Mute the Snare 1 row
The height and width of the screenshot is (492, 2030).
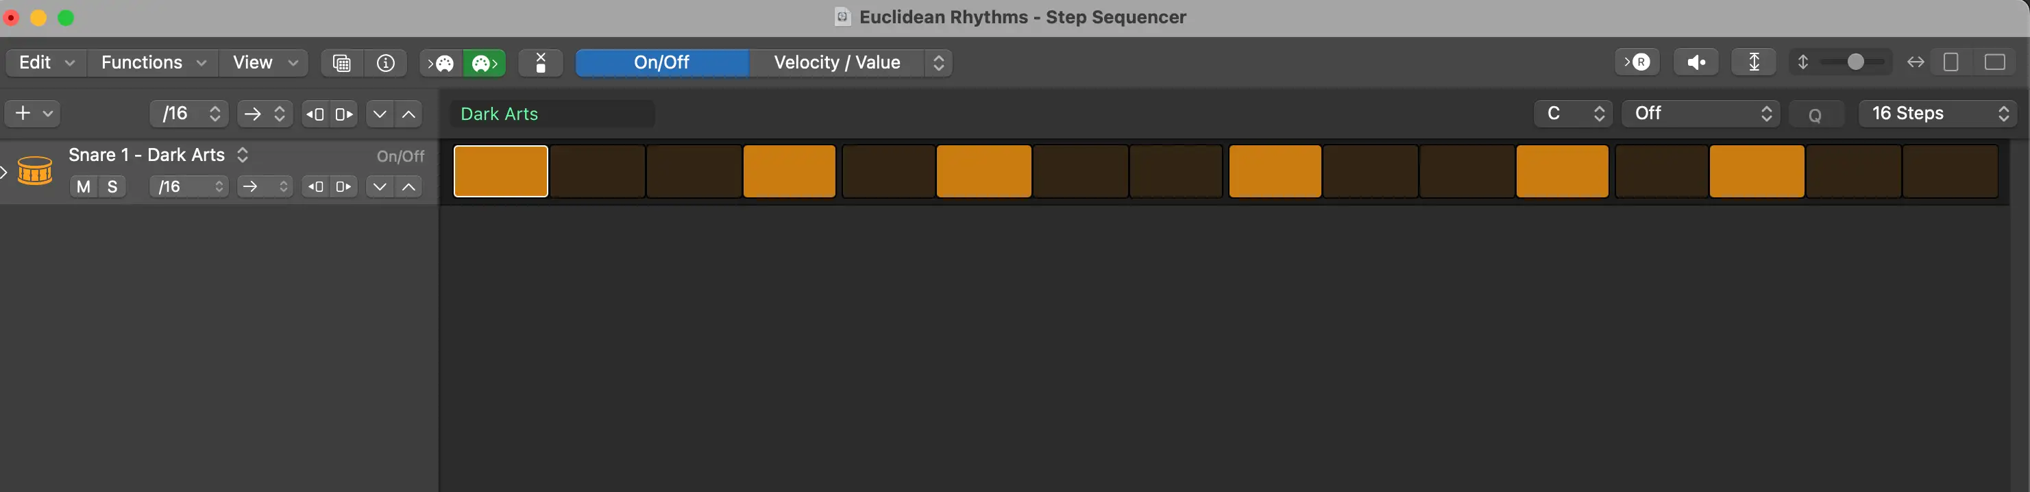click(x=83, y=187)
